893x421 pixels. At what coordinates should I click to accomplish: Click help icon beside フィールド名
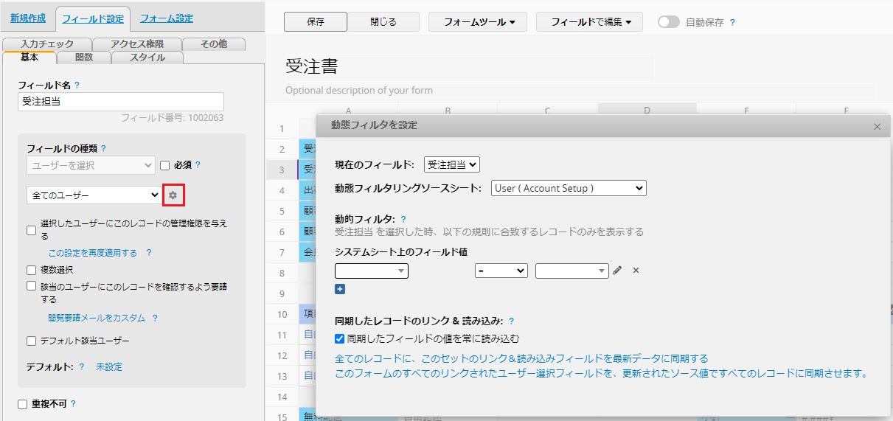pyautogui.click(x=77, y=86)
